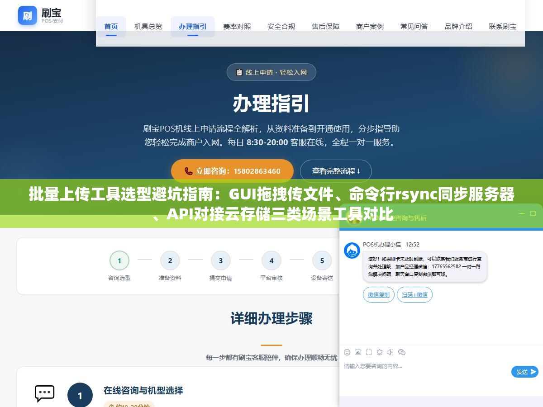Open 售后保障 in navigation
The width and height of the screenshot is (543, 407).
[326, 26]
